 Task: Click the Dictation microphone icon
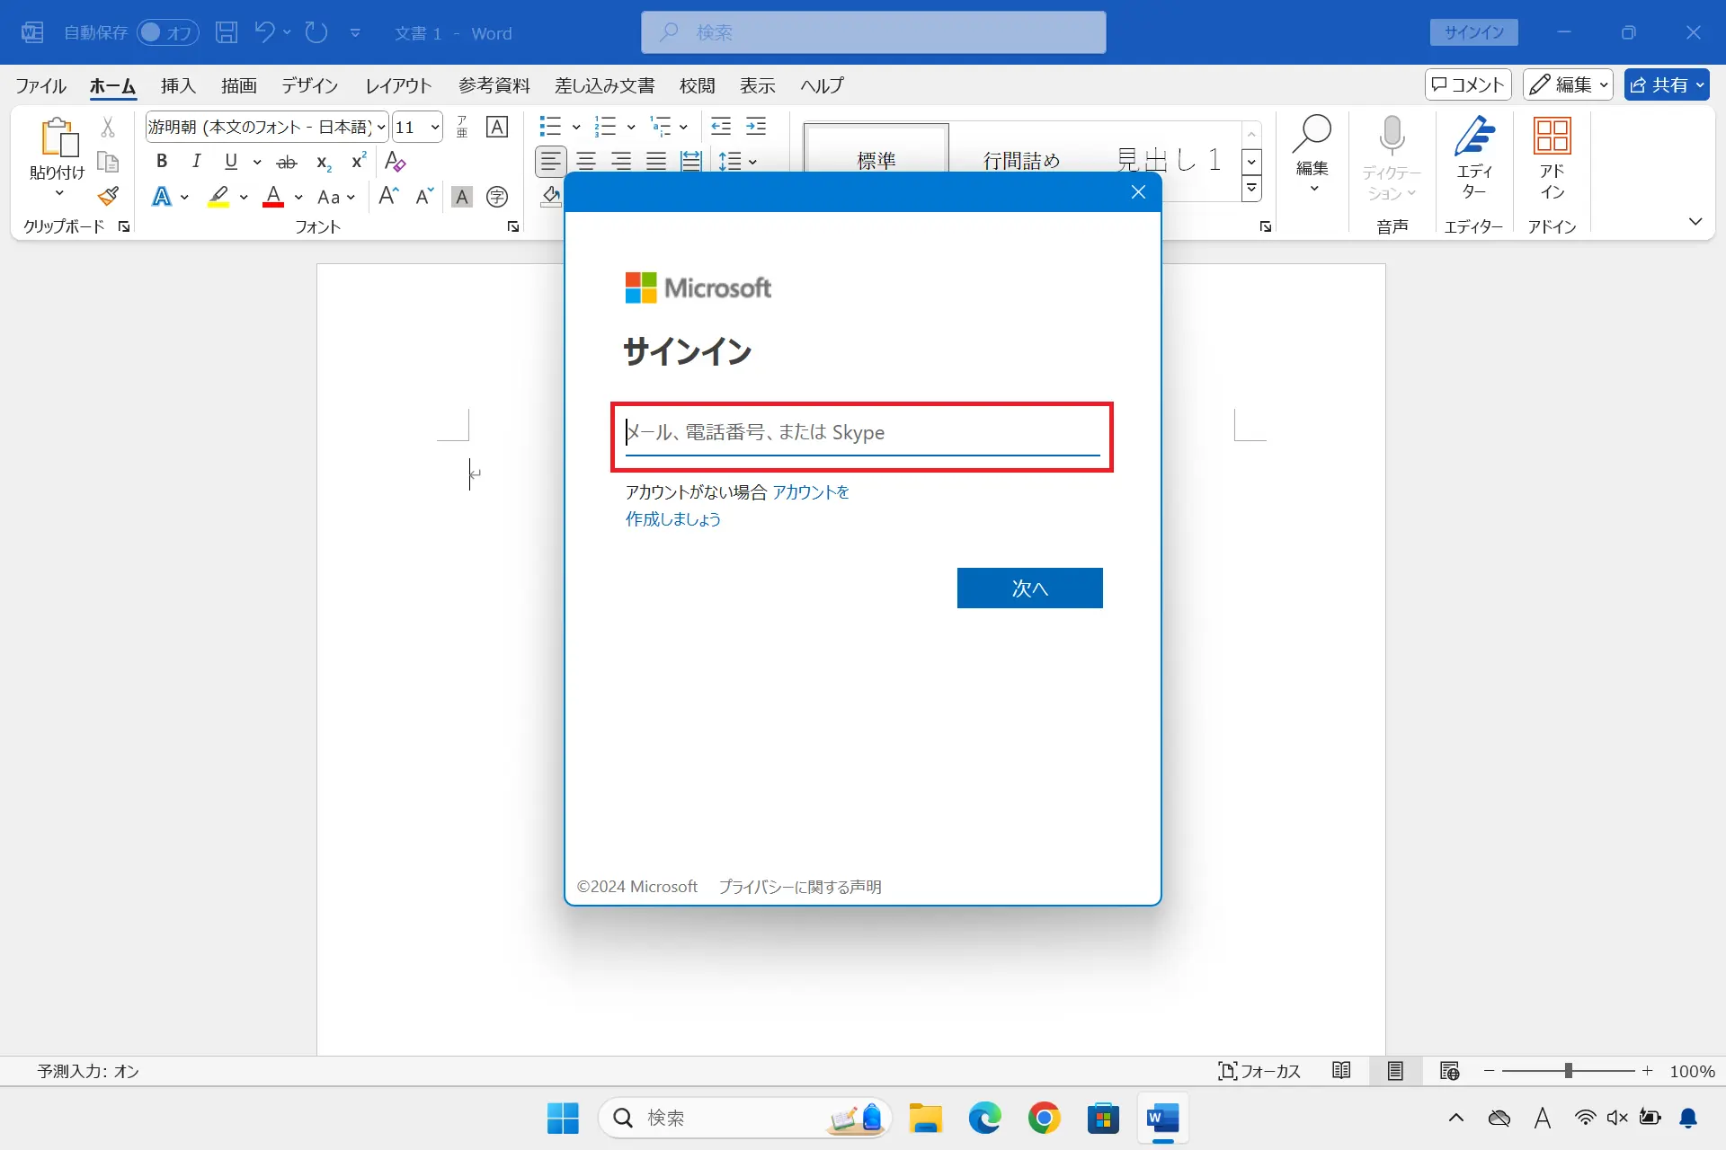[x=1392, y=135]
